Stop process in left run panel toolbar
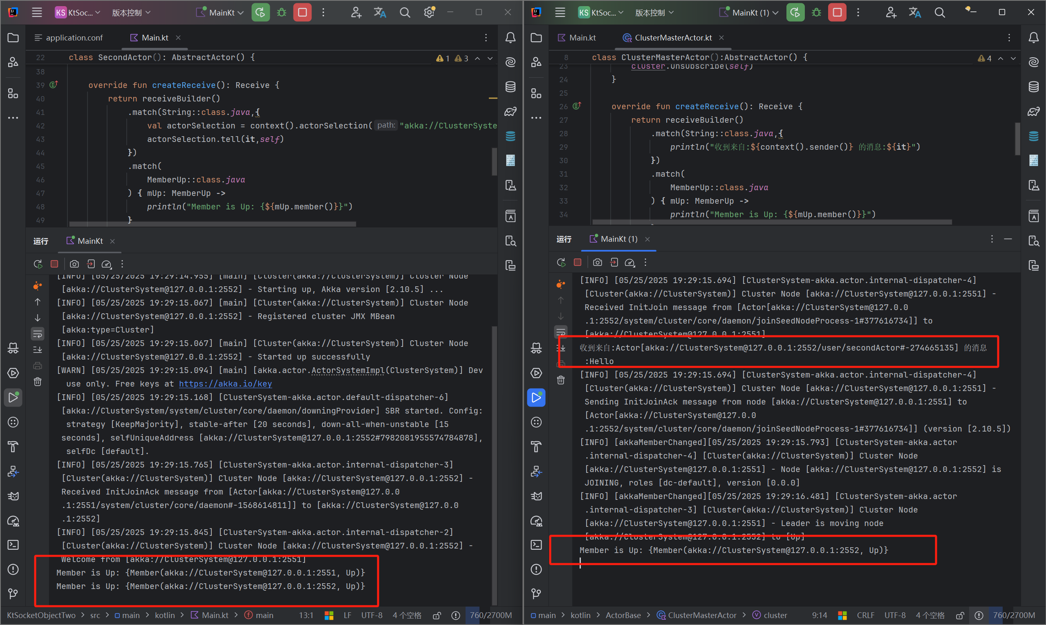Viewport: 1046px width, 625px height. (54, 264)
